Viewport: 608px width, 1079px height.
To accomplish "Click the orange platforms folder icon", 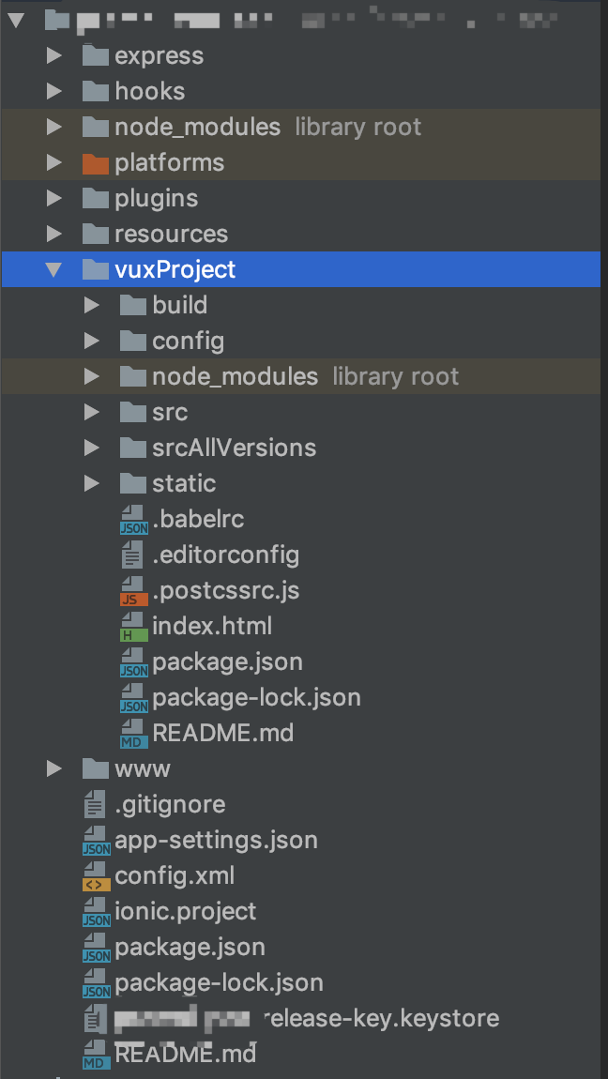I will pyautogui.click(x=96, y=163).
